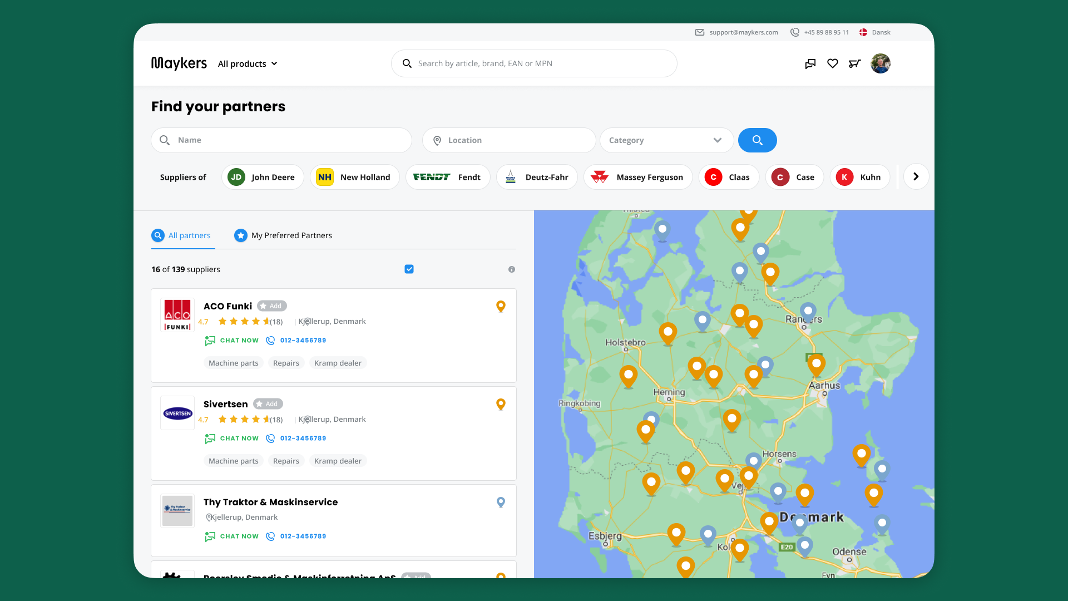Filter suppliers by John Deere brand
This screenshot has height=601, width=1068.
[x=263, y=177]
